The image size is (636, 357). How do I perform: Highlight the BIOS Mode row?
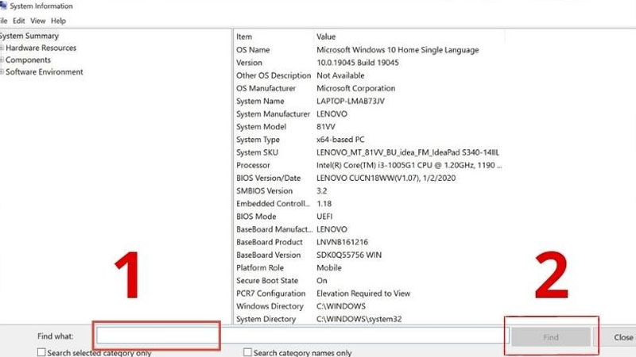click(x=358, y=217)
